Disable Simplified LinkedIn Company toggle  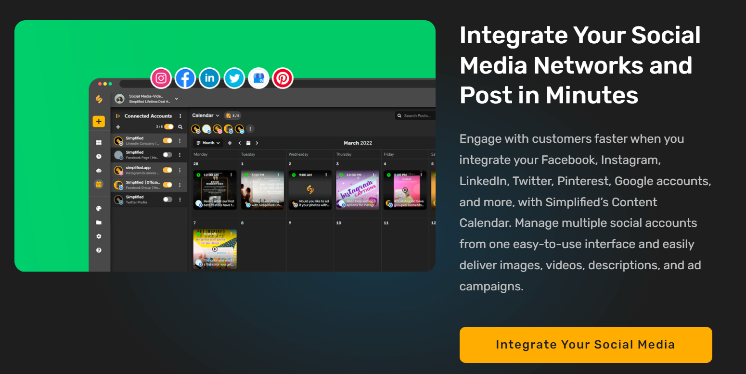point(167,141)
